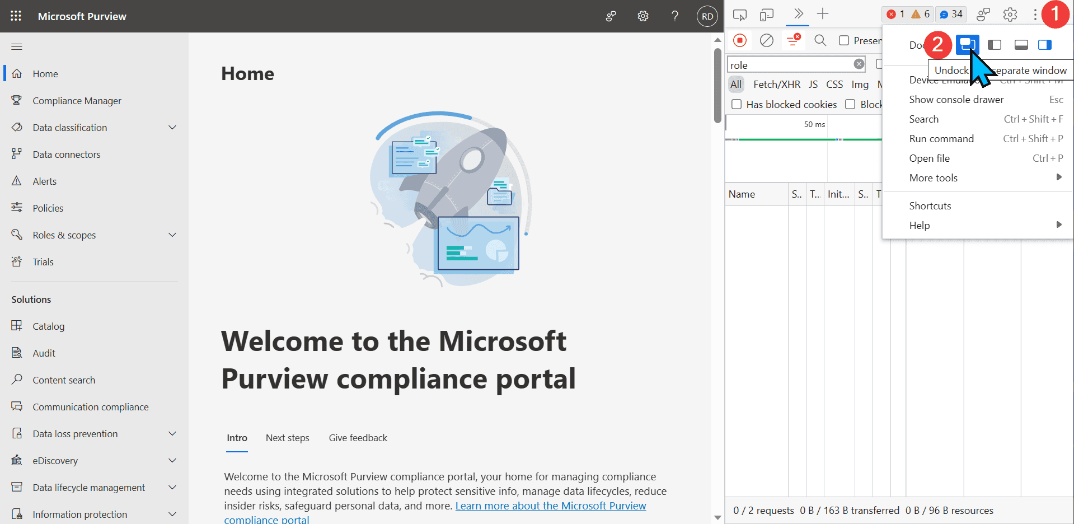Expand eDiscovery chevron
1074x524 pixels.
pyautogui.click(x=172, y=461)
